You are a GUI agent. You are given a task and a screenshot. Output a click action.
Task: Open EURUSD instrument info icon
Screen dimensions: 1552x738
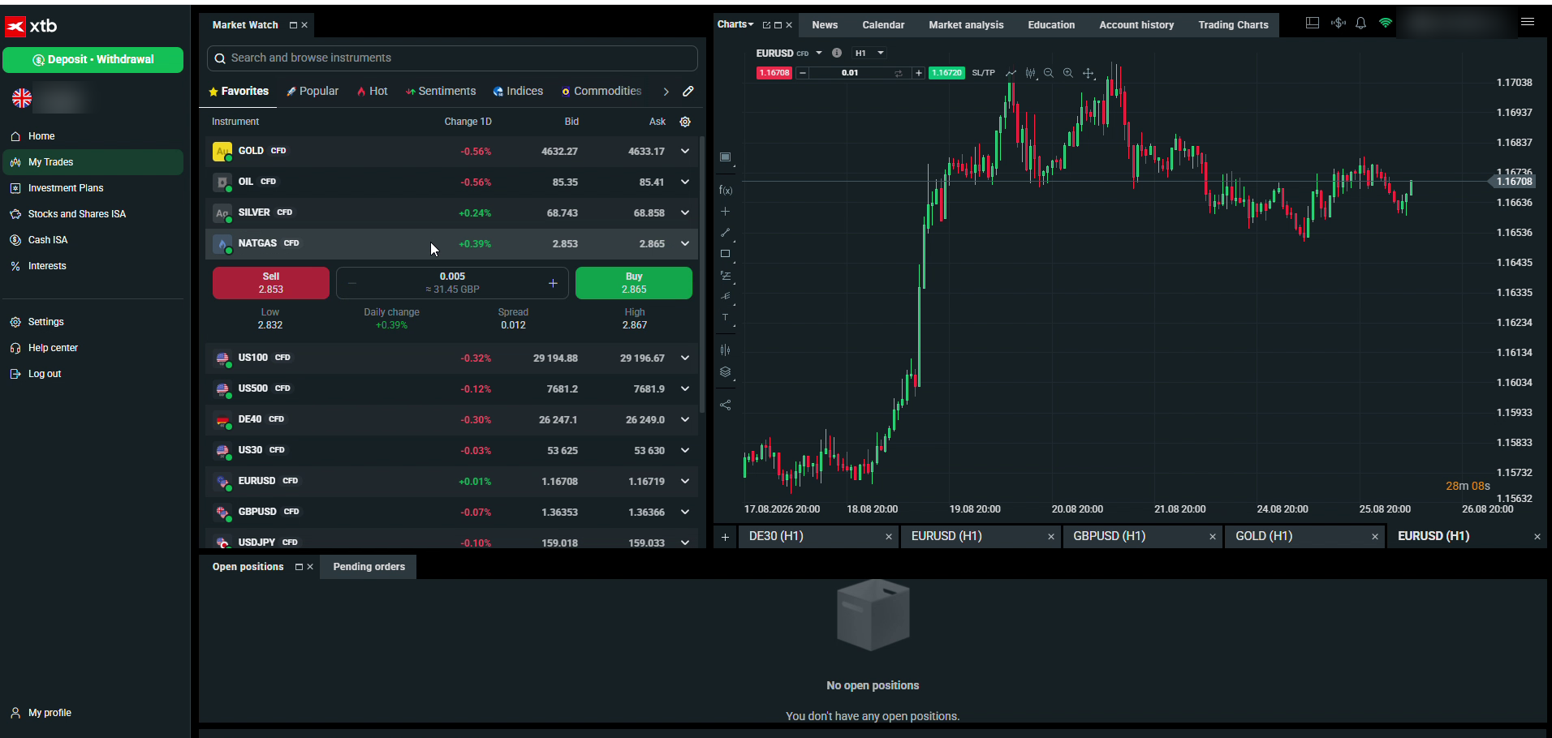point(837,53)
